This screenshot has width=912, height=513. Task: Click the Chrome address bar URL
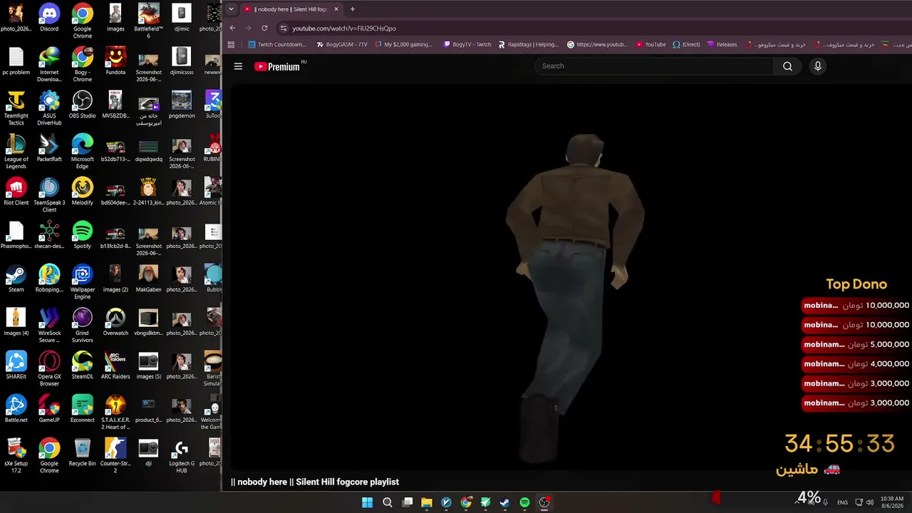pos(344,28)
